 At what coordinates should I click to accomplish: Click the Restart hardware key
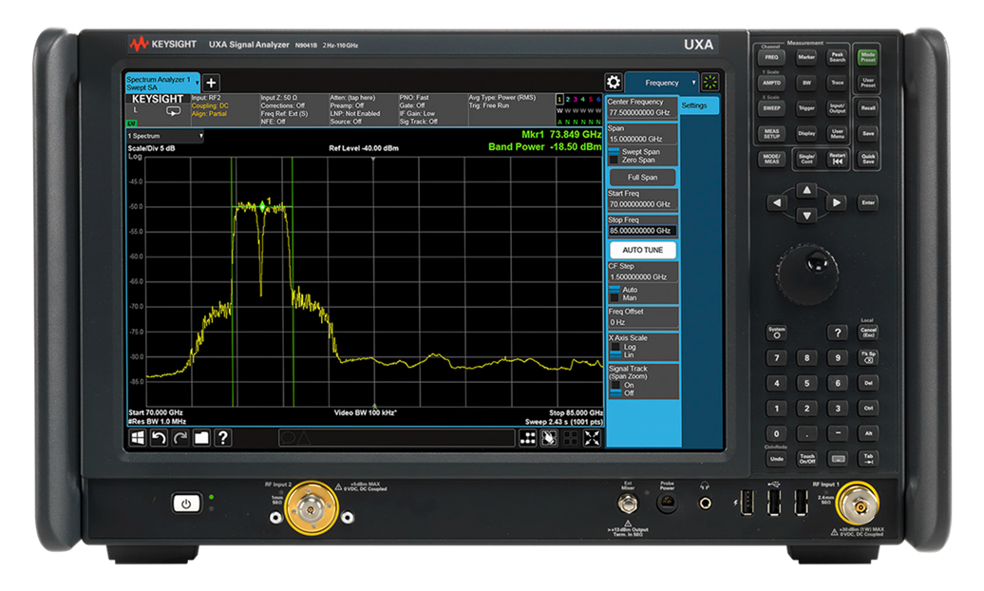coord(837,158)
